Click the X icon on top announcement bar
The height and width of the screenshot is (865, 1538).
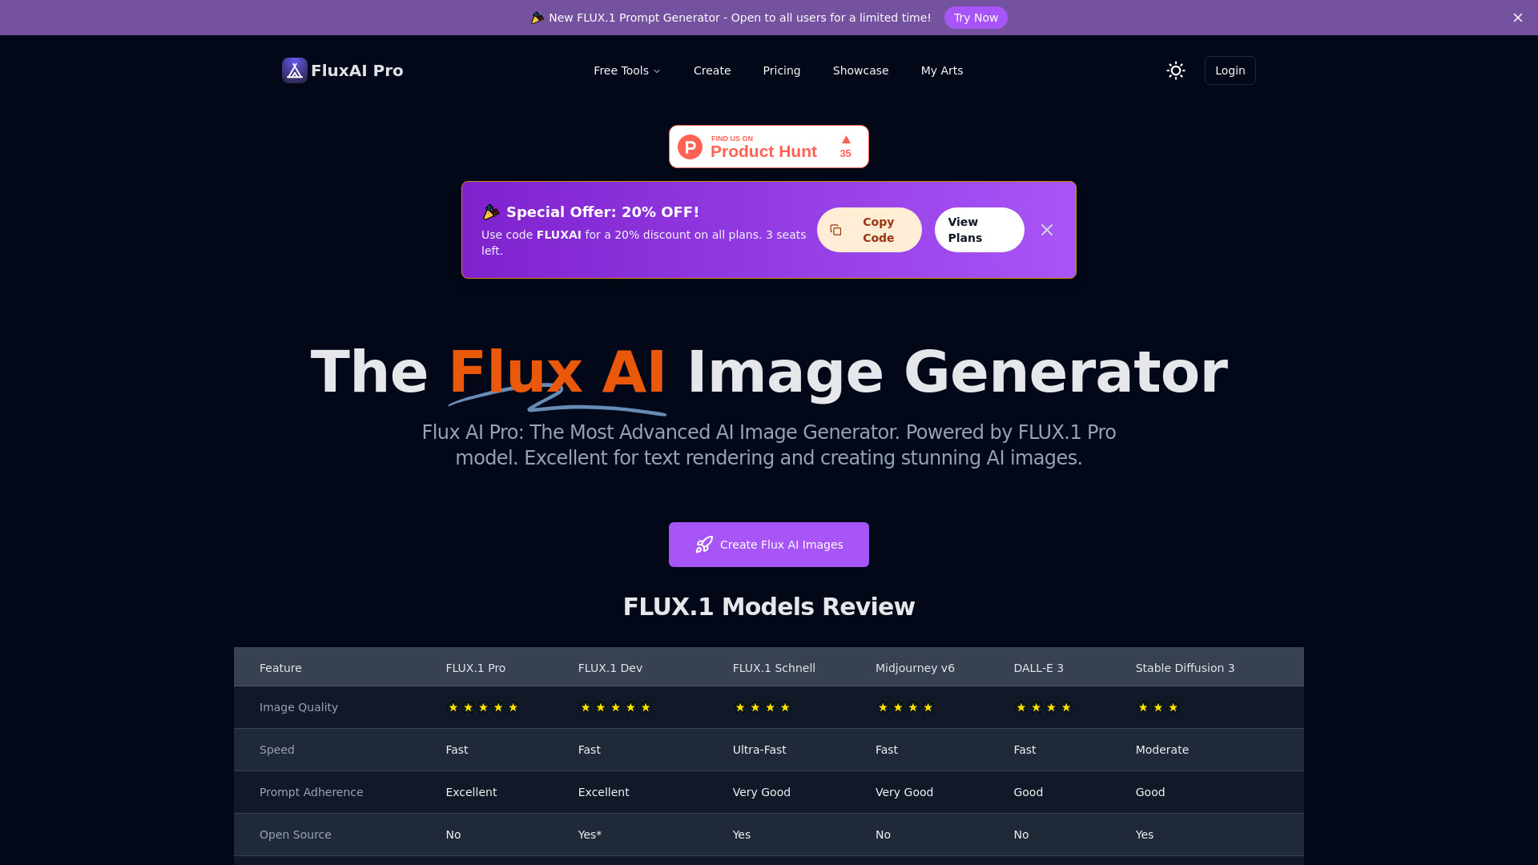click(1518, 17)
